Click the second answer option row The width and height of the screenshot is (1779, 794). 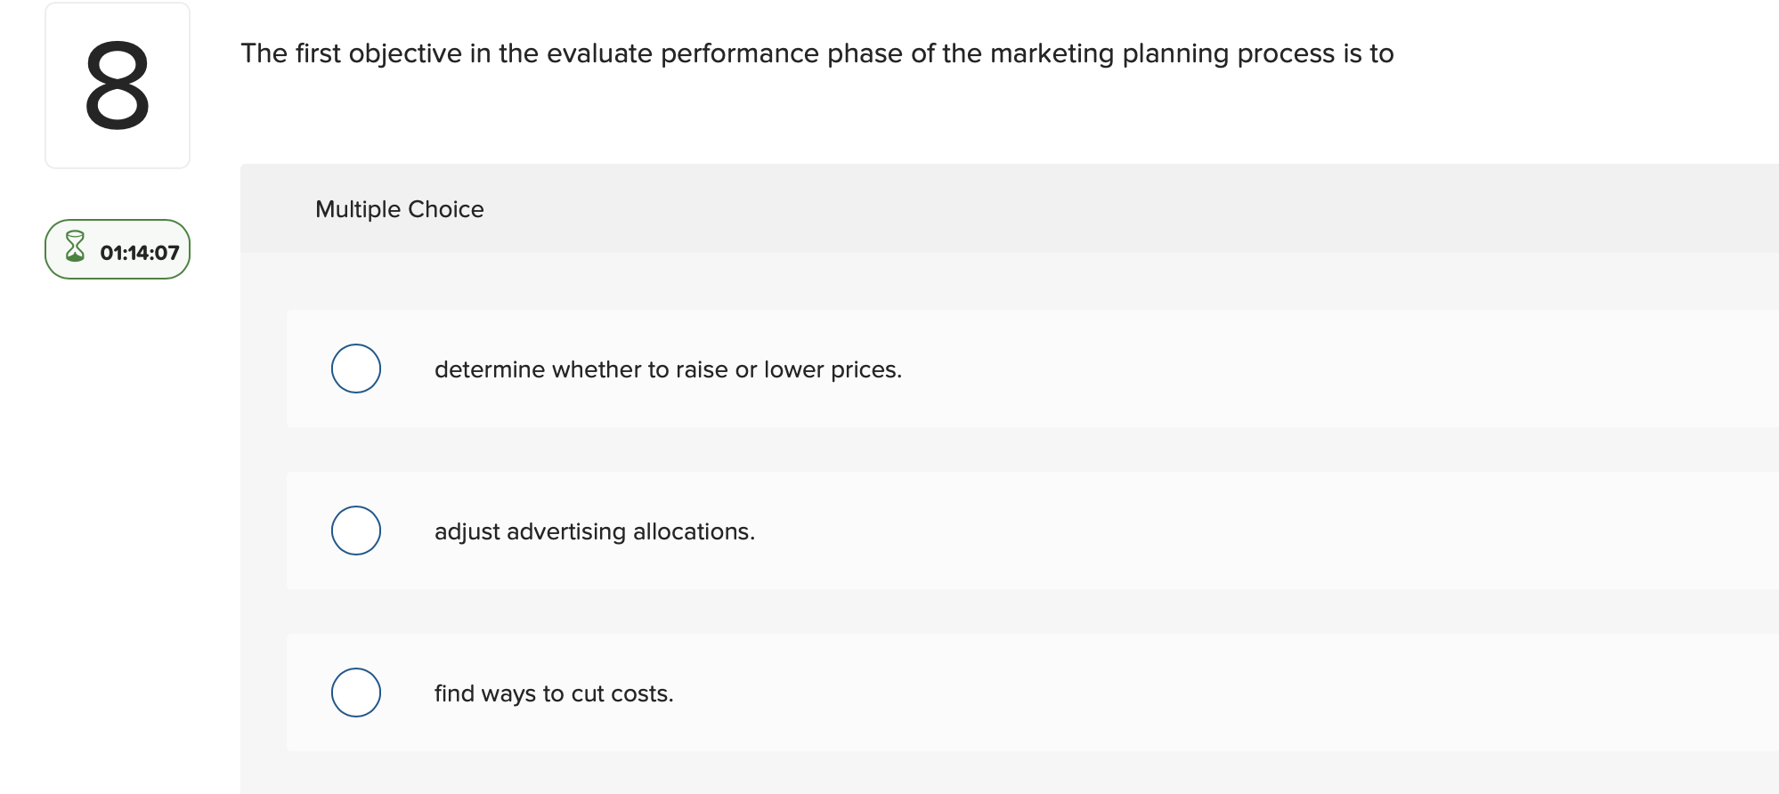tap(801, 531)
